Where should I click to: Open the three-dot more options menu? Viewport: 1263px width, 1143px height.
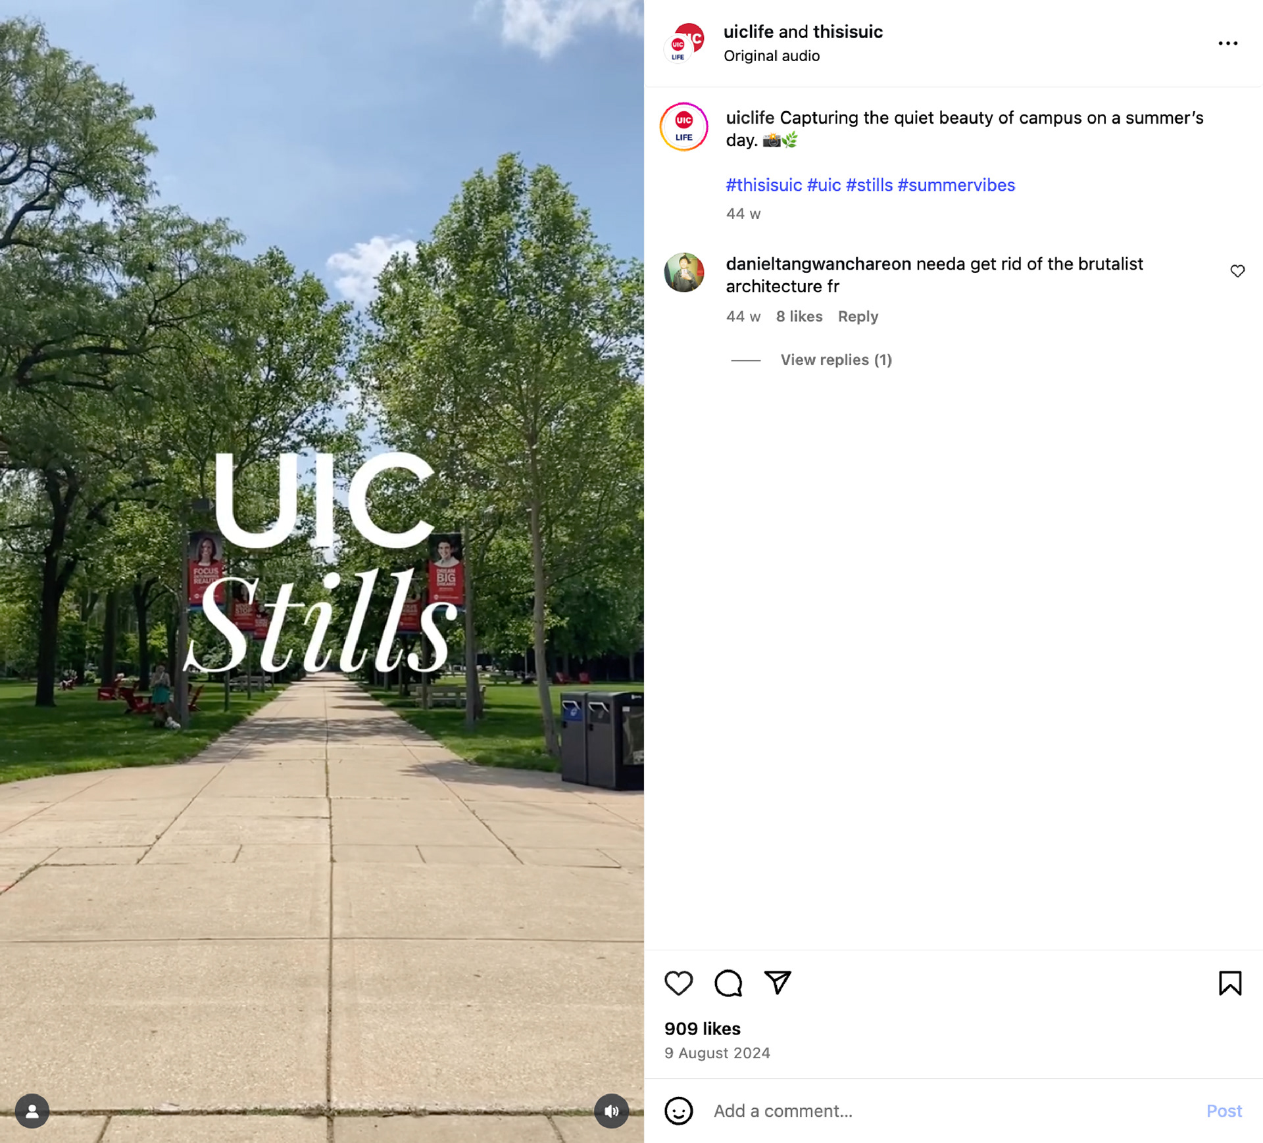tap(1227, 43)
